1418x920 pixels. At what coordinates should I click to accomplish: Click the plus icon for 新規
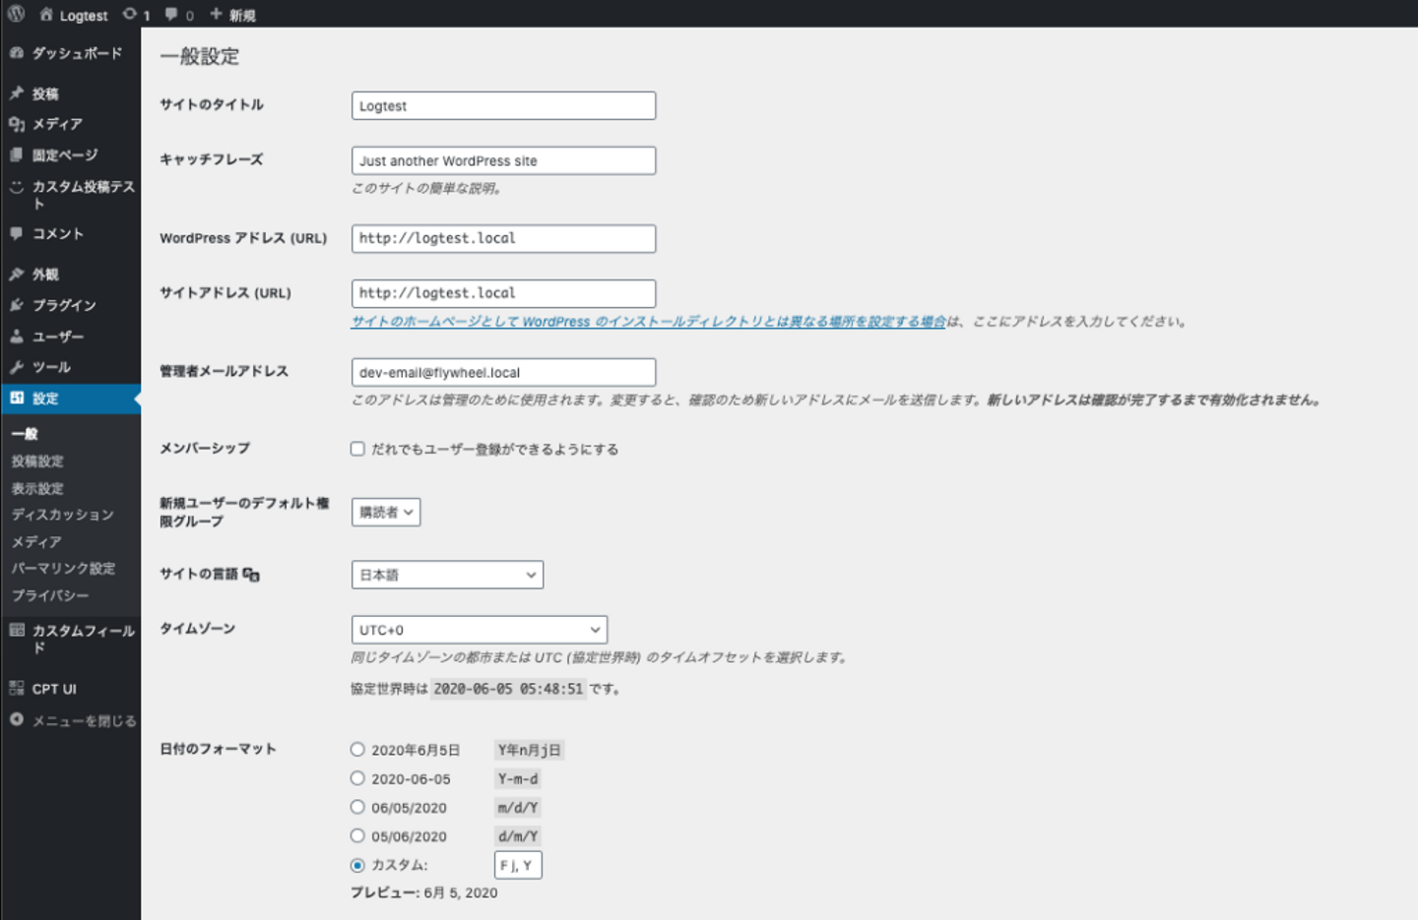click(x=217, y=14)
